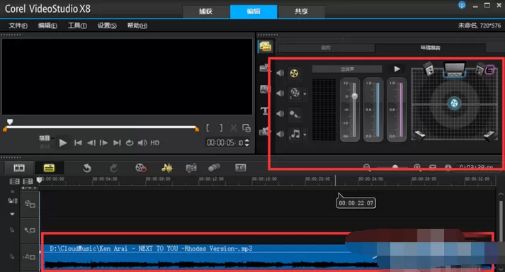Fit project in timeline window
The height and width of the screenshot is (272, 505).
(433, 167)
